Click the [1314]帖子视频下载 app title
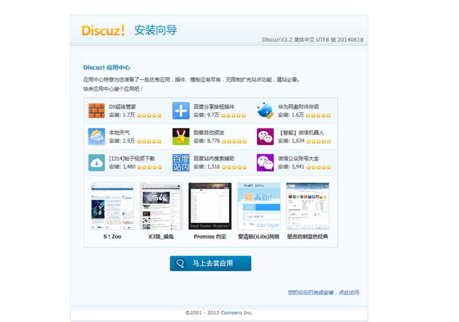Viewport: 459px width, 322px height. click(x=132, y=158)
